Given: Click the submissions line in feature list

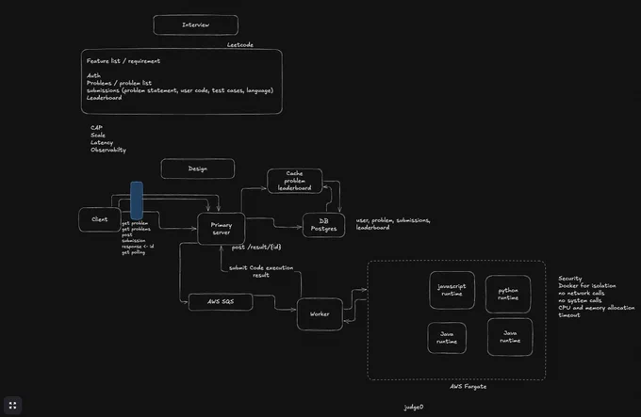Looking at the screenshot, I should (x=180, y=90).
